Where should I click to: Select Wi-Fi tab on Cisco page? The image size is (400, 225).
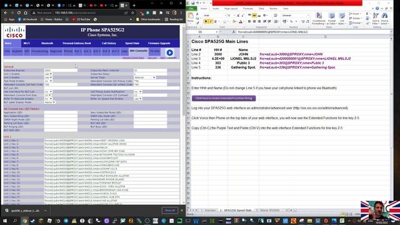[26, 43]
